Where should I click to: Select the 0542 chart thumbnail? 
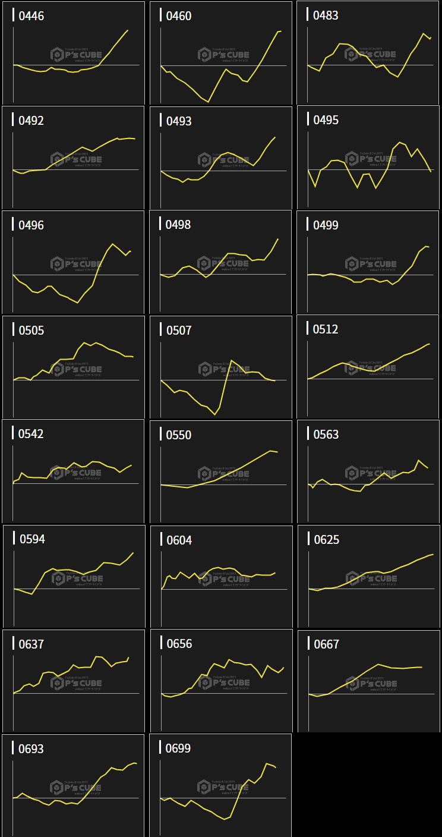74,471
